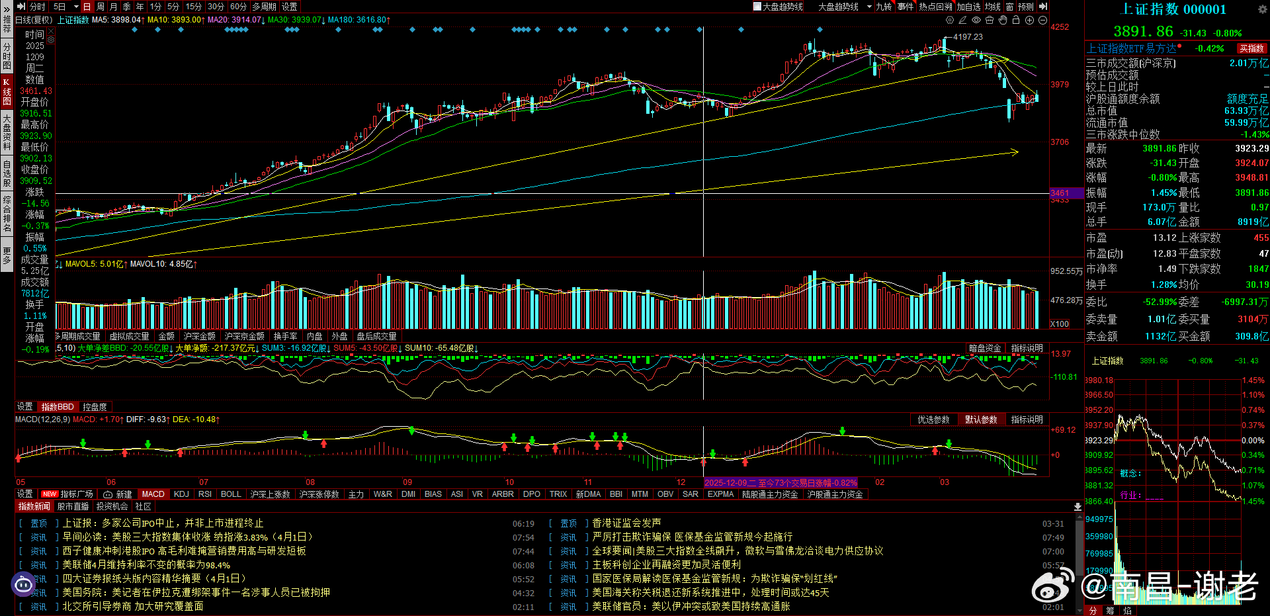Click the chart settings gear icon
Screen dimensions: 1270x616
950,21
